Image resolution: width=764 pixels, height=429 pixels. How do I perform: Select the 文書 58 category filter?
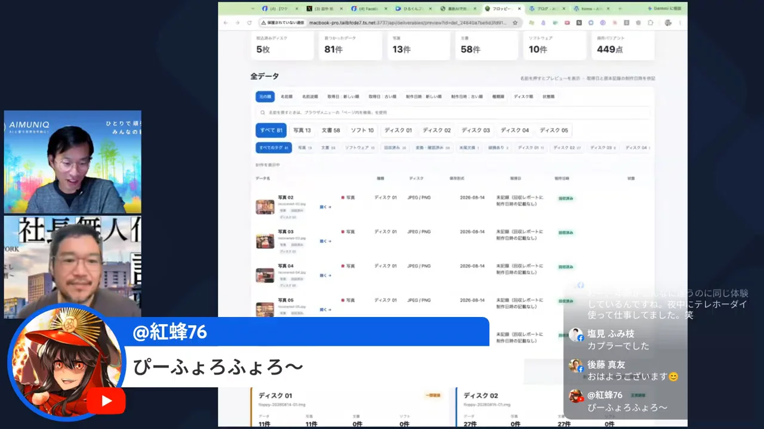click(x=331, y=130)
